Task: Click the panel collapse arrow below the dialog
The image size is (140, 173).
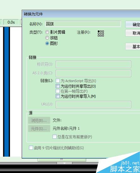Action: (x=64, y=163)
